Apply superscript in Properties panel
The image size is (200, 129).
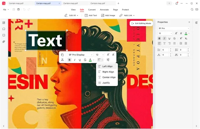(181, 38)
